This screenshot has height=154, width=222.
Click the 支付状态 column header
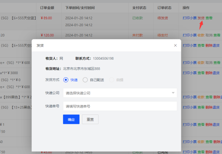[139, 8]
